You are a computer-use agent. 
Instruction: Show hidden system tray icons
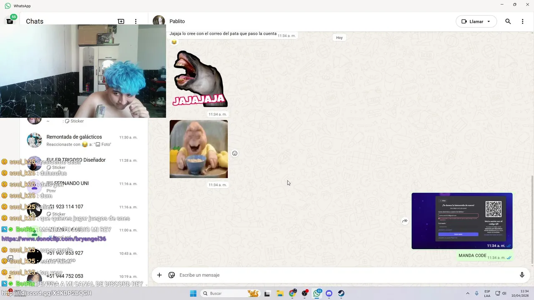coord(468,293)
